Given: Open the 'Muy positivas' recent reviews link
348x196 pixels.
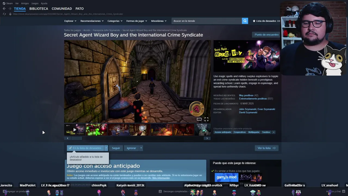Looking at the screenshot, I should [x=246, y=96].
